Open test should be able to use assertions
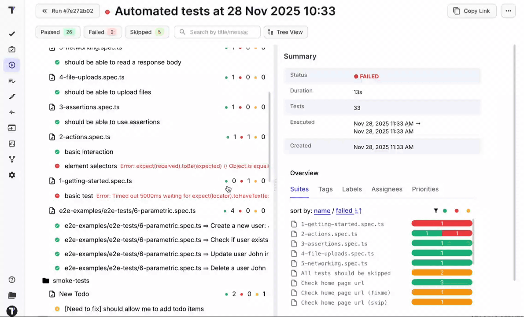Image resolution: width=524 pixels, height=317 pixels. pos(112,122)
